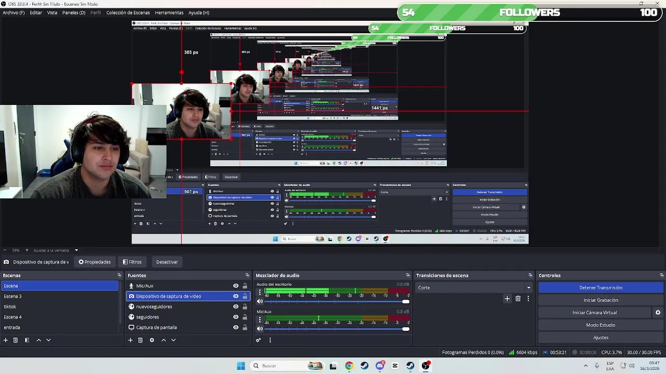
Task: Open Google Chrome from the taskbar
Action: (x=349, y=366)
